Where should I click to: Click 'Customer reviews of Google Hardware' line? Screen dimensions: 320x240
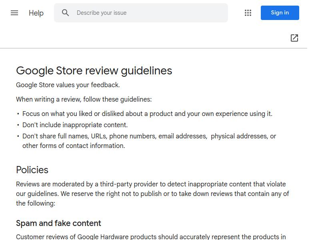point(151,237)
